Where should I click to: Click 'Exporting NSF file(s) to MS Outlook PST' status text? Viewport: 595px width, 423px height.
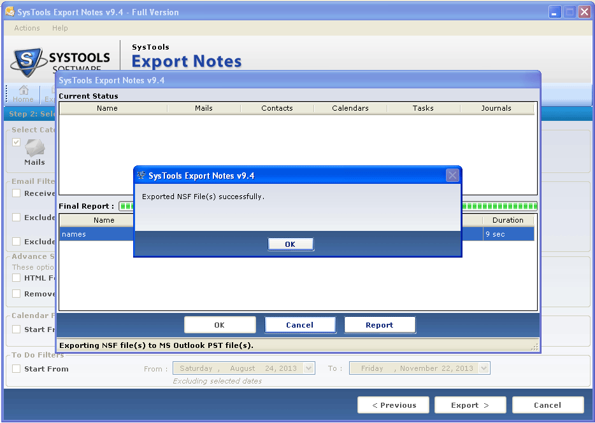[156, 345]
